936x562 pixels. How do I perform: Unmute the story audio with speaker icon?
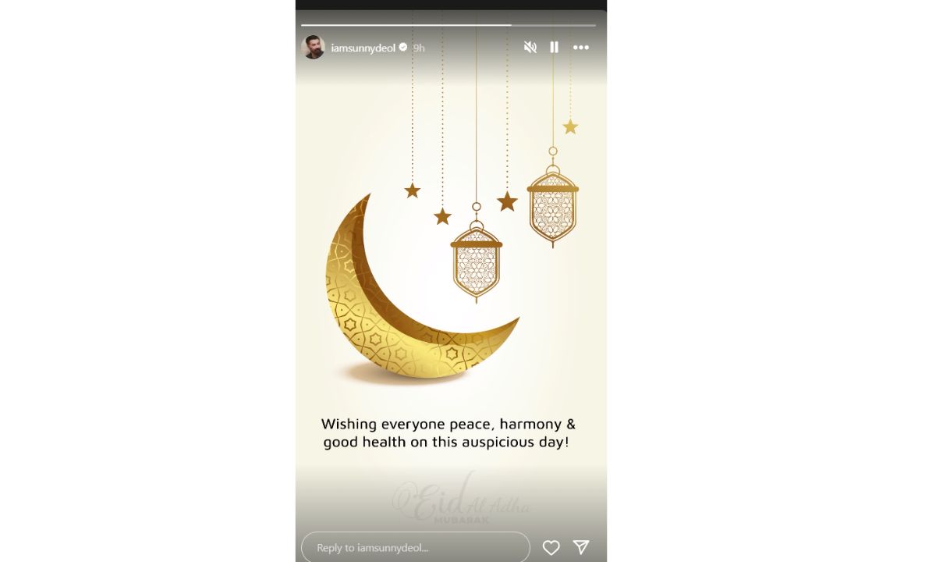[x=530, y=48]
